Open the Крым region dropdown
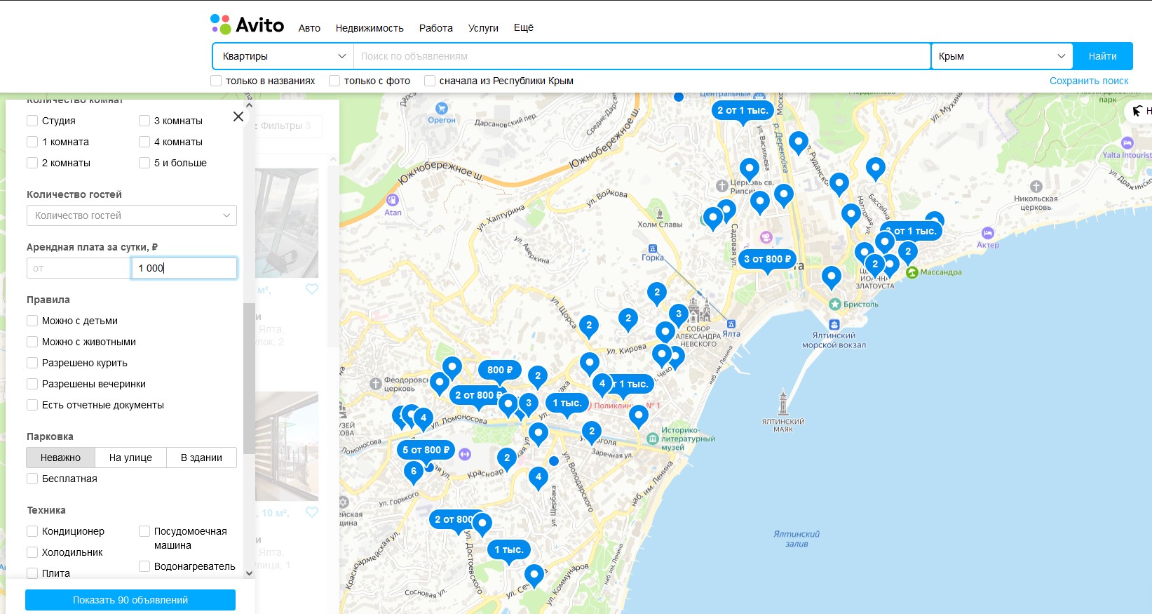Screen dimensions: 1152x614 pos(1002,56)
